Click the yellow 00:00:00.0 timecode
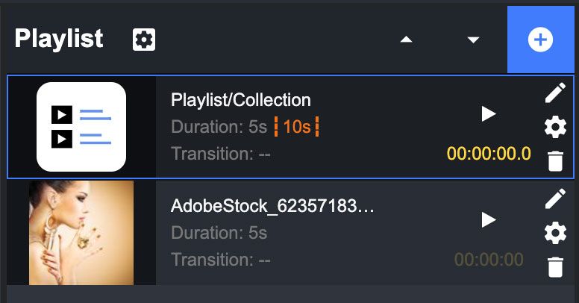The height and width of the screenshot is (303, 579). point(489,154)
